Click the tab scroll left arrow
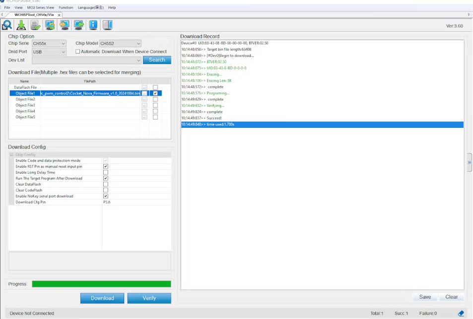 [2, 14]
